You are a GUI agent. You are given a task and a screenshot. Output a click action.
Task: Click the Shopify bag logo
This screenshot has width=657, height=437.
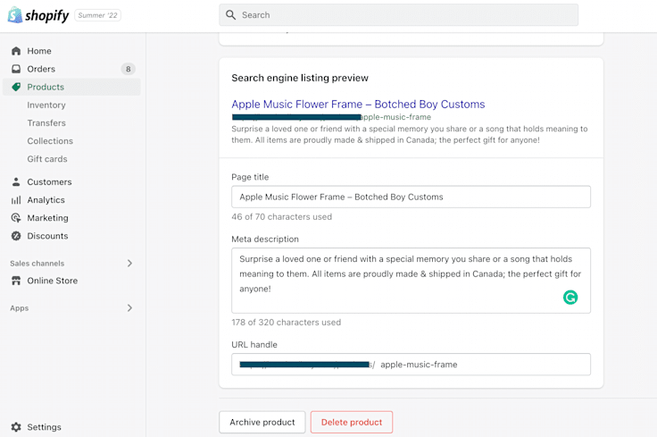point(15,15)
